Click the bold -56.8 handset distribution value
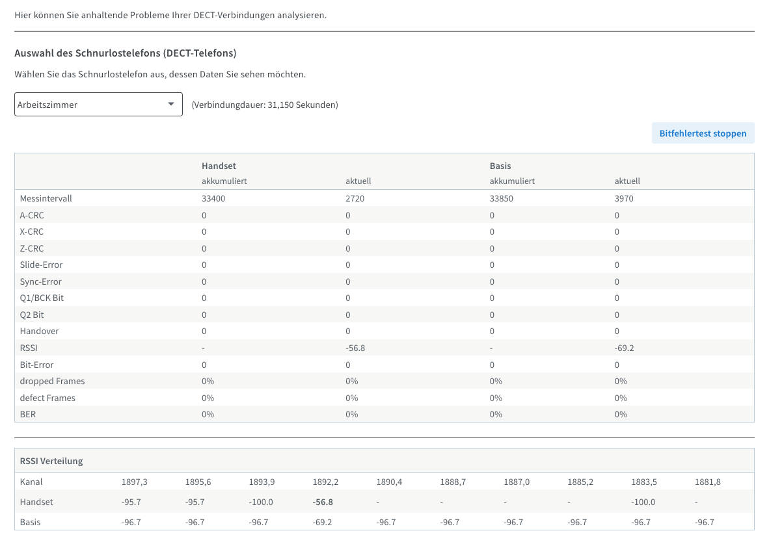Screen dimensions: 769x559 [323, 502]
